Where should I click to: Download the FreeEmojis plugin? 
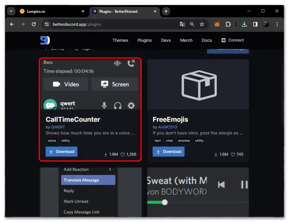coord(168,151)
